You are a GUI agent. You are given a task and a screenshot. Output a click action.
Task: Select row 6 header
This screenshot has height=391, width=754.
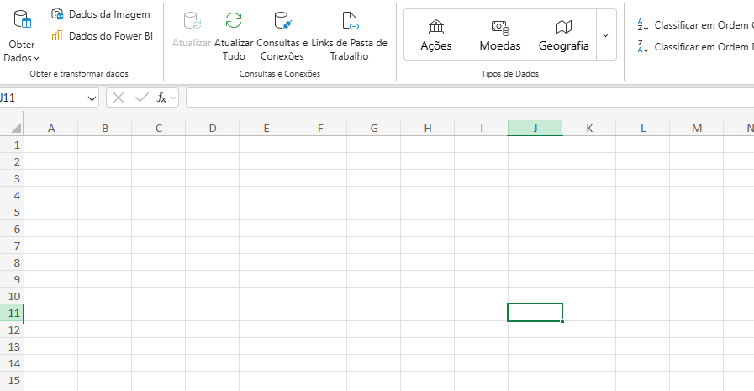[12, 229]
